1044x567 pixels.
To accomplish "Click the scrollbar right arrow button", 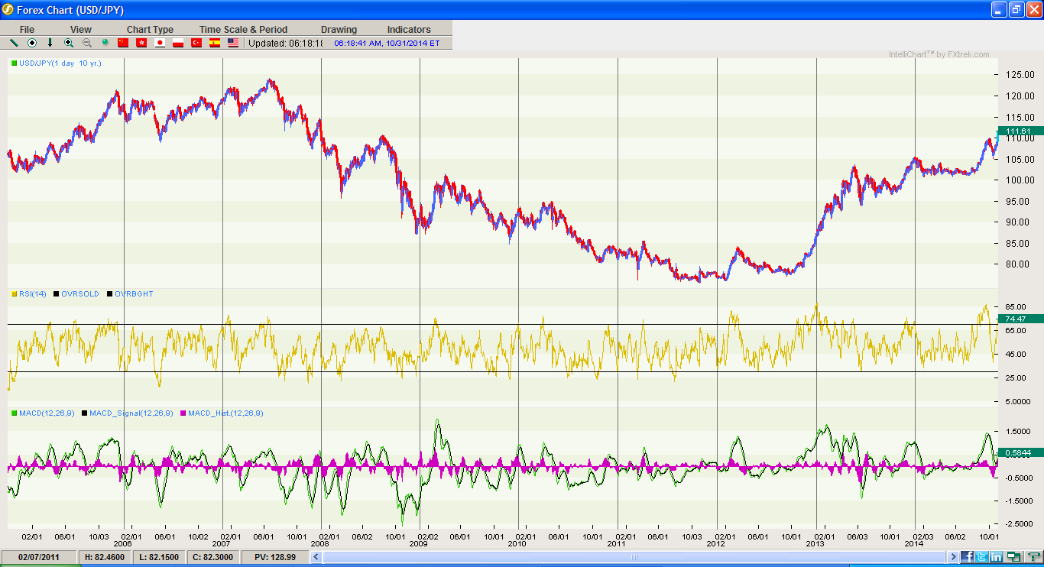I will coord(952,557).
